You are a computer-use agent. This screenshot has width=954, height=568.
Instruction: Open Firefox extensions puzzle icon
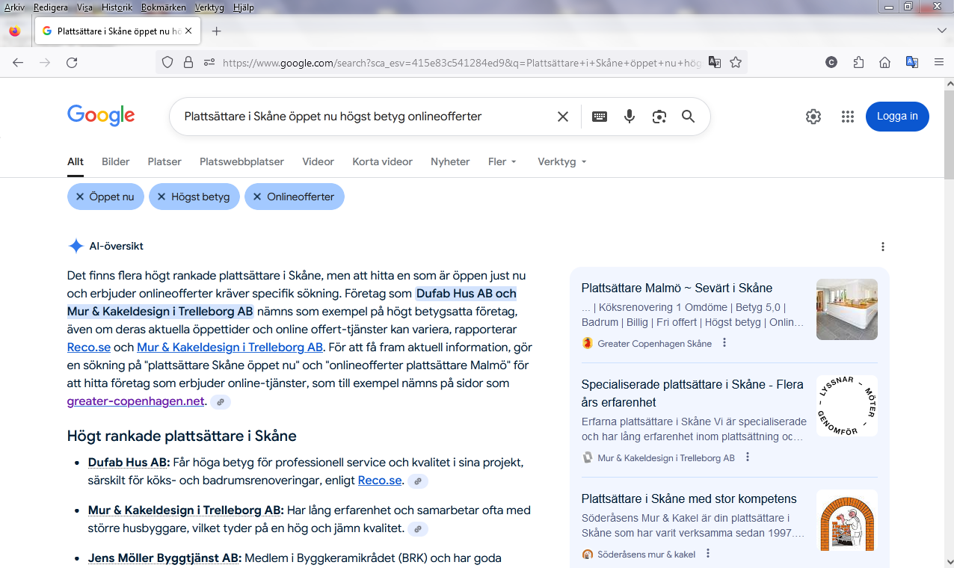858,63
